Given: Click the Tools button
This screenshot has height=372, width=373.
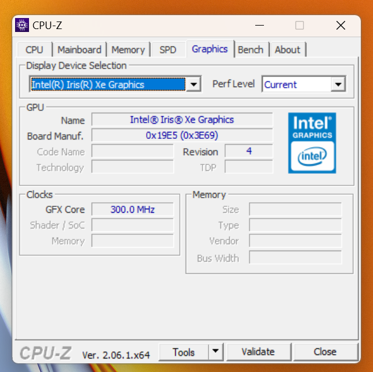Looking at the screenshot, I should coord(183,352).
